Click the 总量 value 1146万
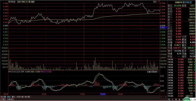 177,45
